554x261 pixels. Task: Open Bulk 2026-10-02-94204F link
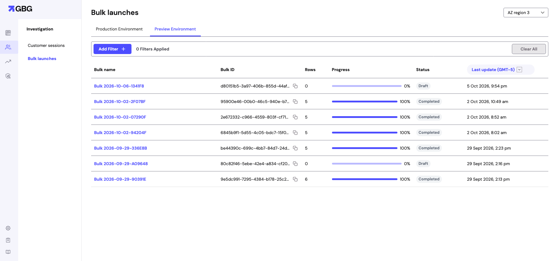pyautogui.click(x=120, y=133)
